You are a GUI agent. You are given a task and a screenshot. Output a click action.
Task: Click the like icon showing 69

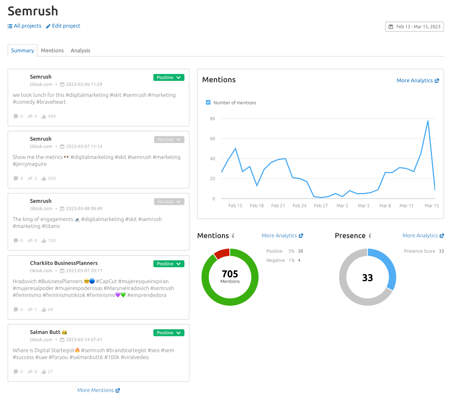click(44, 310)
